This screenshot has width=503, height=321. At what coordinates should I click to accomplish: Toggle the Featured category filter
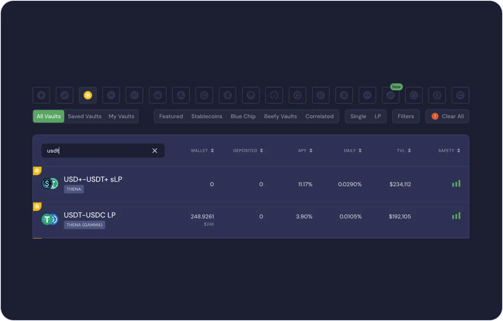tap(171, 116)
